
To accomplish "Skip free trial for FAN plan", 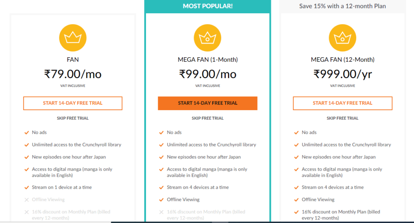I will click(73, 118).
